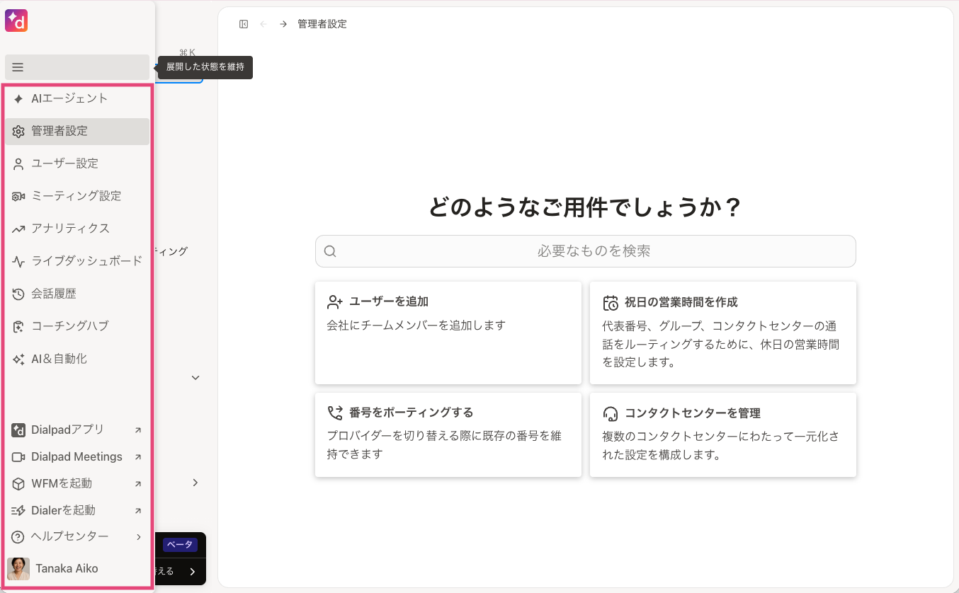Click the hamburger menu button to pin the sidebar
This screenshot has width=959, height=593.
point(77,67)
